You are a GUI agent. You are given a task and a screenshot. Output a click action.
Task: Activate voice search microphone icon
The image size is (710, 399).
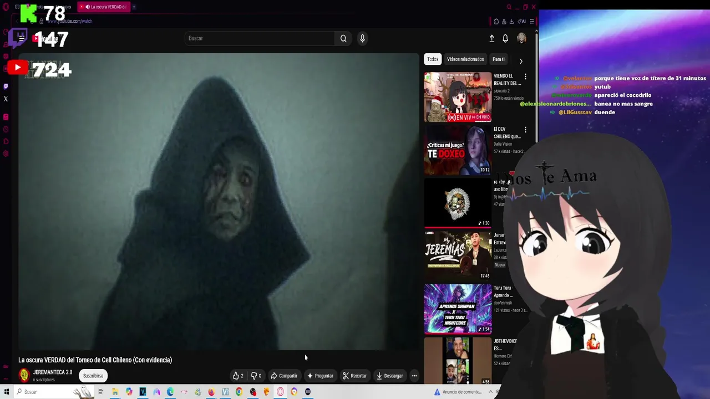pyautogui.click(x=362, y=38)
